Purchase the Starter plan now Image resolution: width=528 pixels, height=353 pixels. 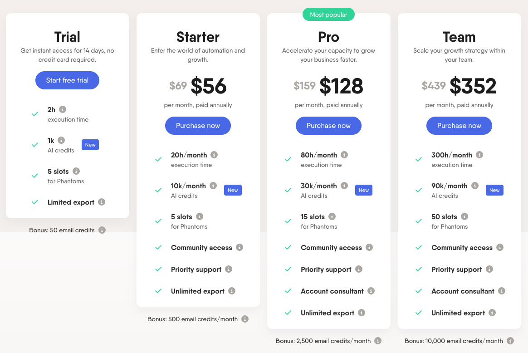click(198, 126)
